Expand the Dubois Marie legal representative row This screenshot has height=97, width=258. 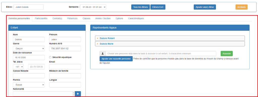[170, 44]
